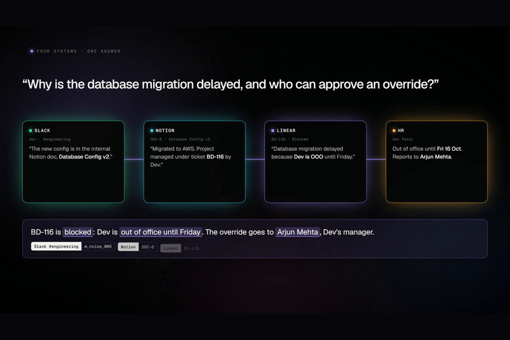
Task: Click the purple Linear indicator square
Action: pos(273,130)
